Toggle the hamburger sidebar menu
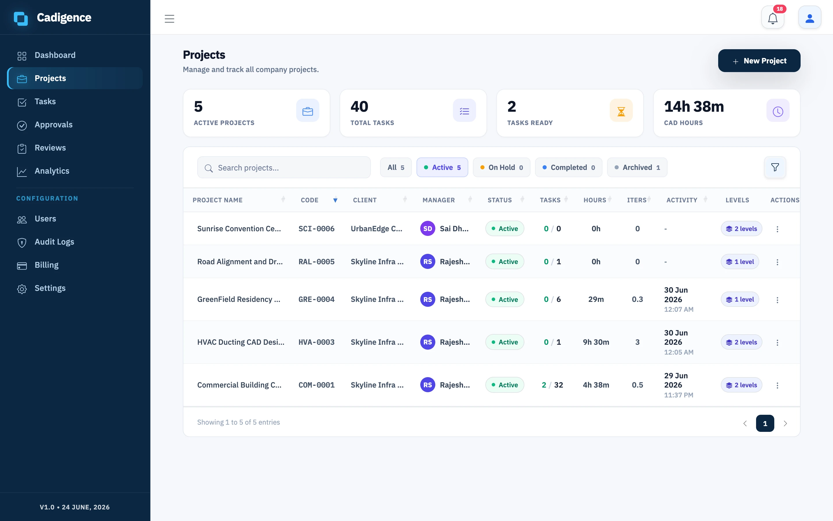Screen dimensions: 833x521 (x=169, y=19)
